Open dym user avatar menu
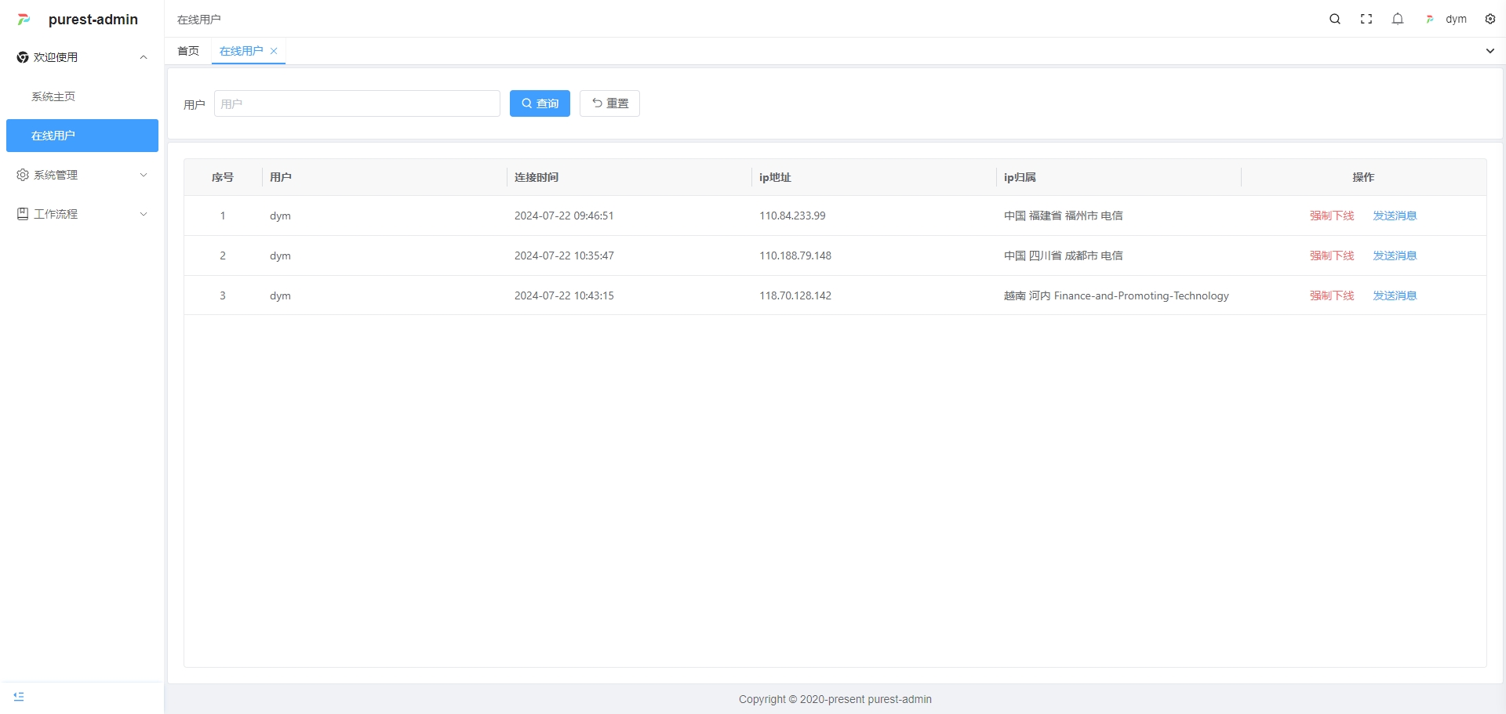Viewport: 1506px width, 714px height. click(1446, 19)
